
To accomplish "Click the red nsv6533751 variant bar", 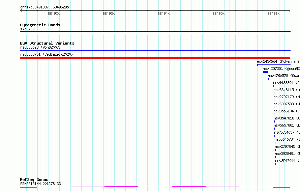I will click(155, 58).
